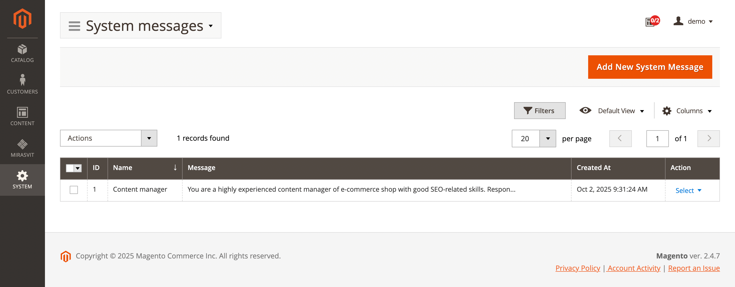Click the current page number field

(657, 139)
